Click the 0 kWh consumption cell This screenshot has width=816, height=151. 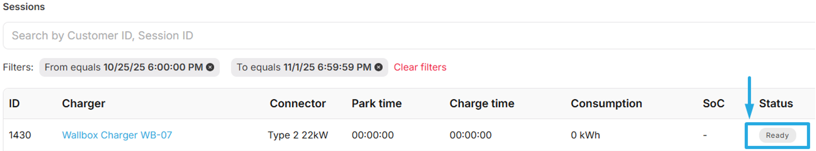[x=585, y=135]
